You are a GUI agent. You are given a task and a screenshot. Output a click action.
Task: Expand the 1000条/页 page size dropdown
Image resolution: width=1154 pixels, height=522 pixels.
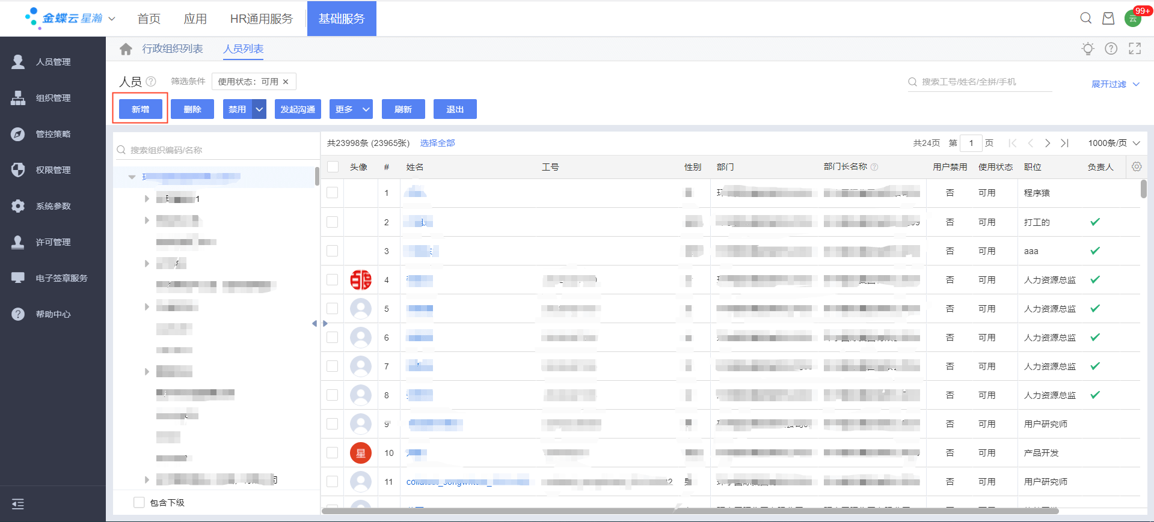pos(1114,143)
